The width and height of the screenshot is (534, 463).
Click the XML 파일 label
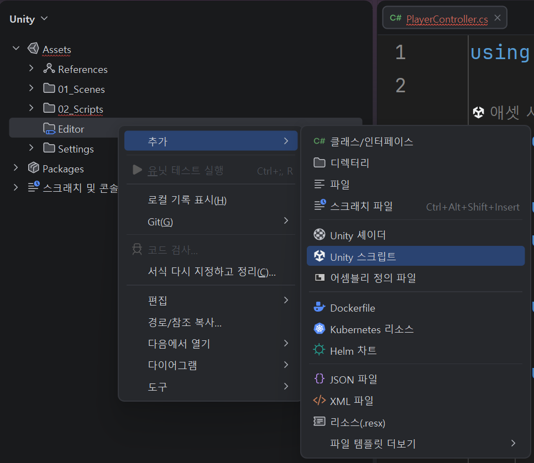(x=352, y=401)
